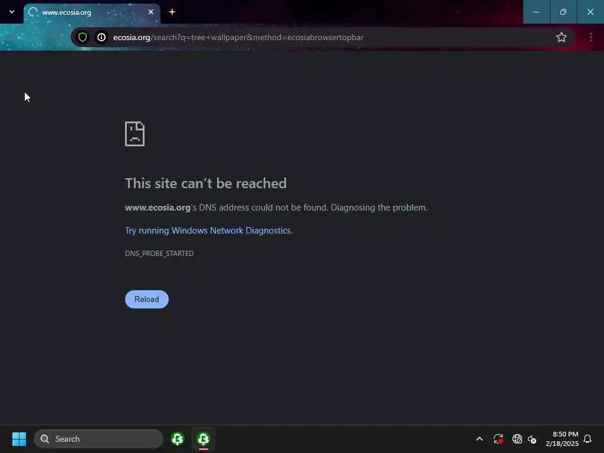Bookmark this page with star icon
Screen dimensions: 604x453
click(562, 37)
